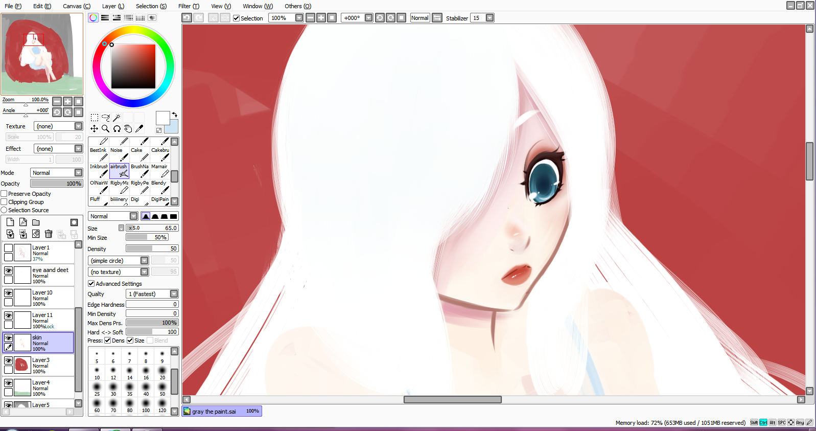
Task: Show the RGB slider panel
Action: [x=105, y=18]
